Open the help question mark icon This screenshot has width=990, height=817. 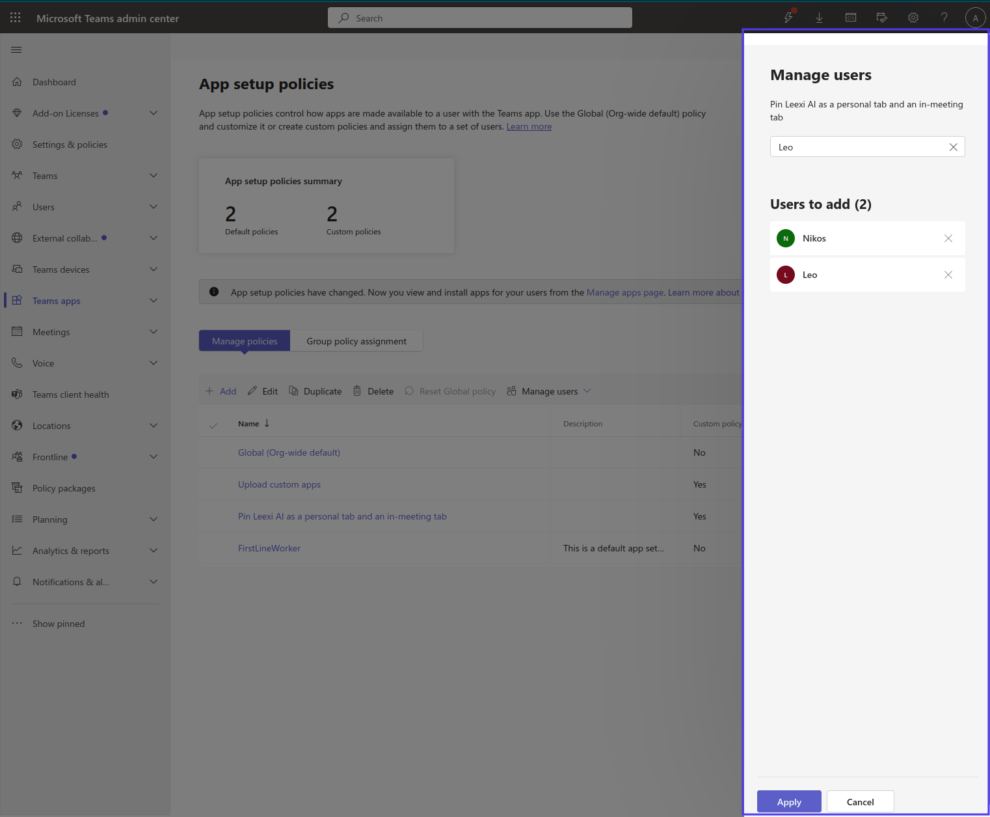(944, 18)
